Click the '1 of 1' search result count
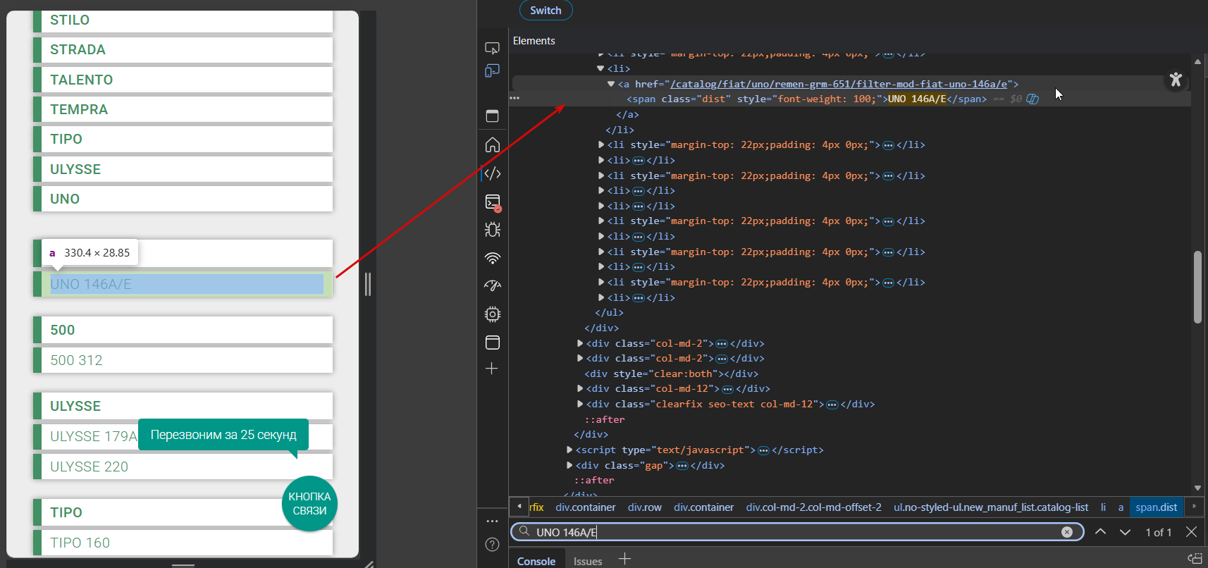This screenshot has height=568, width=1208. tap(1159, 533)
